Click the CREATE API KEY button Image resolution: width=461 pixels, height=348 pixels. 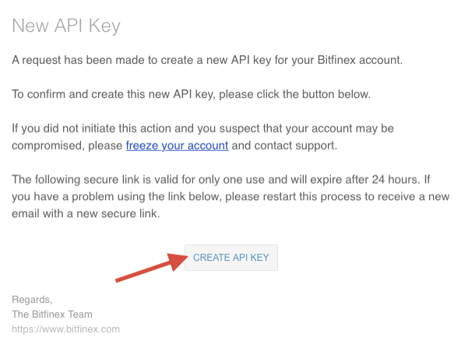(231, 258)
